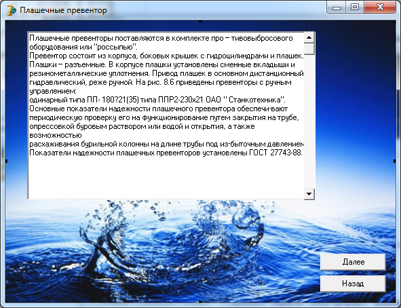Viewport: 401px width, 308px height.
Task: Click the line 'одинарный типа ПП- 180?21(35)'
Action: pyautogui.click(x=157, y=100)
